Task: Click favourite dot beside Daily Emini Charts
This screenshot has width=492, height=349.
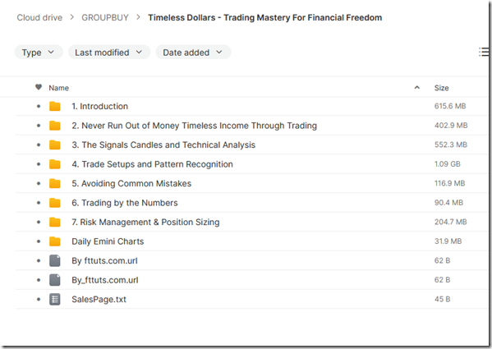Action: (x=39, y=241)
